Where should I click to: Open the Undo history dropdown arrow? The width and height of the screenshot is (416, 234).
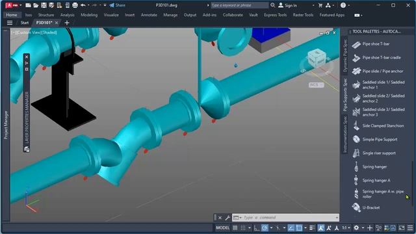tap(88, 5)
